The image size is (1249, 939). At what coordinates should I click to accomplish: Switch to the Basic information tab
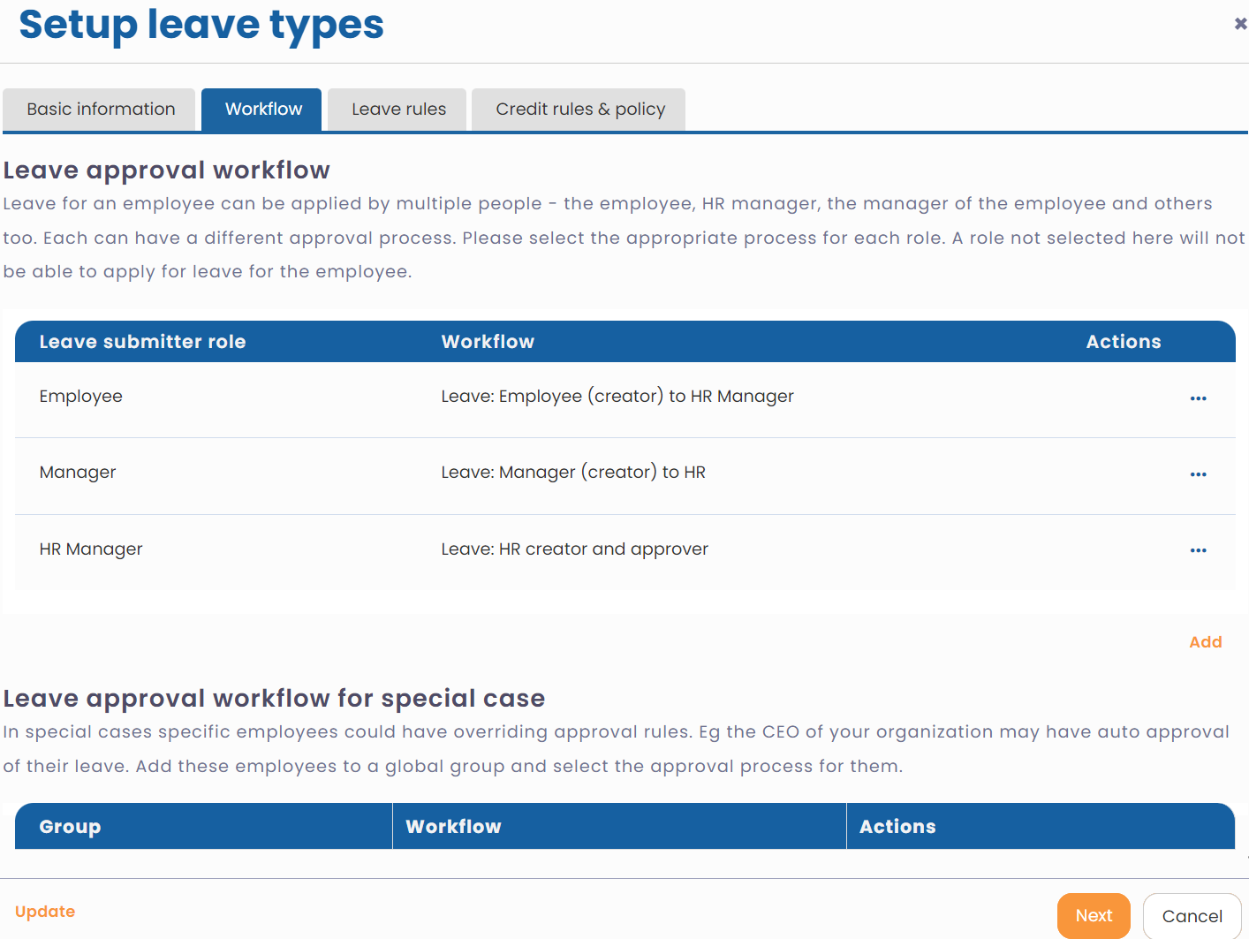pyautogui.click(x=99, y=109)
